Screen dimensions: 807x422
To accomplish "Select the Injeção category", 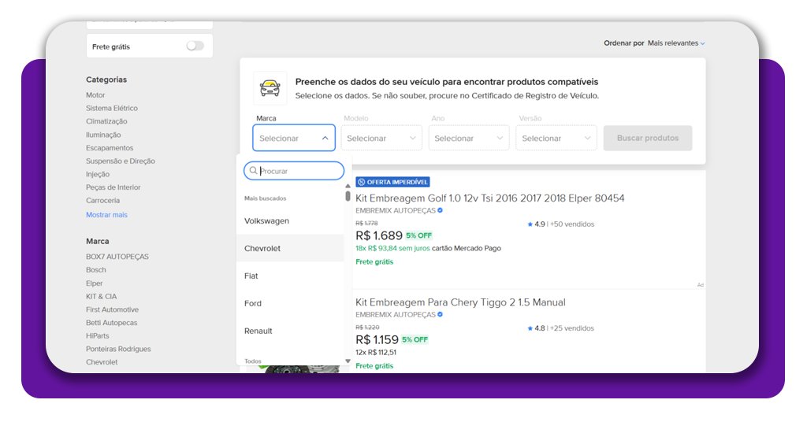I will click(x=98, y=174).
